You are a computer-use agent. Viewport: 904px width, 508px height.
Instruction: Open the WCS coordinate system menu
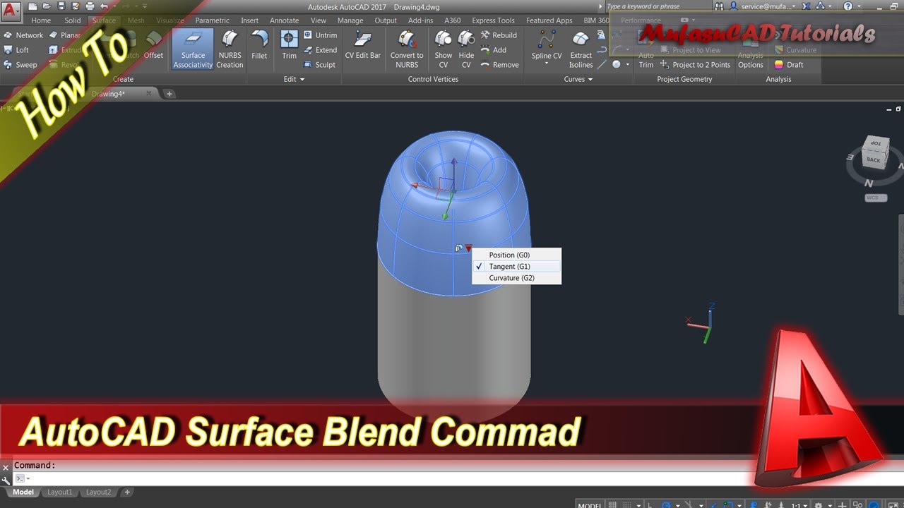tap(876, 198)
